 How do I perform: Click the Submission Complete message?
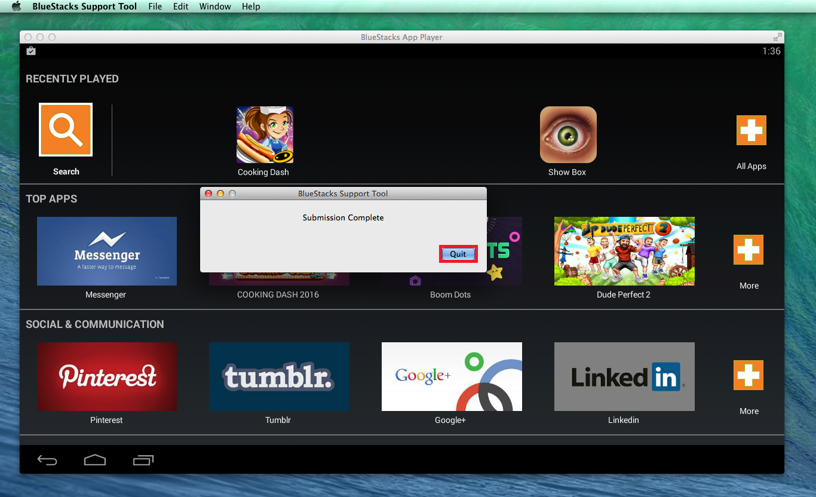[x=343, y=217]
